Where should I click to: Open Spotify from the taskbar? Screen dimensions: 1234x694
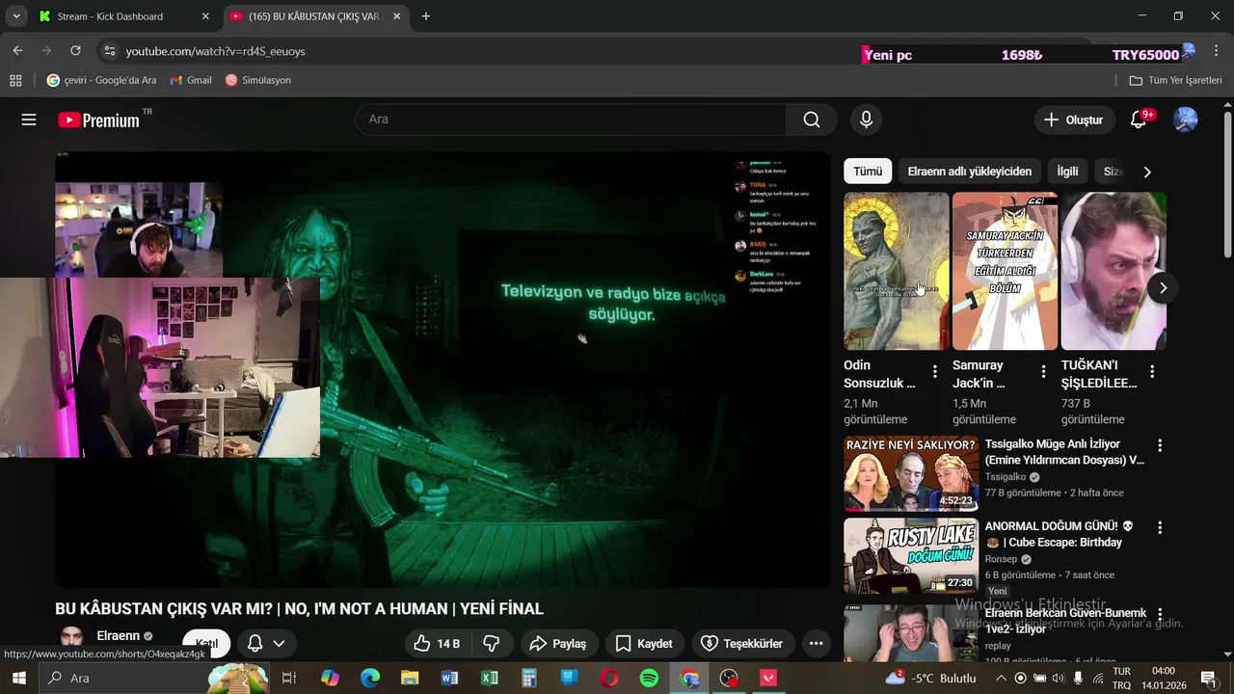(x=649, y=678)
